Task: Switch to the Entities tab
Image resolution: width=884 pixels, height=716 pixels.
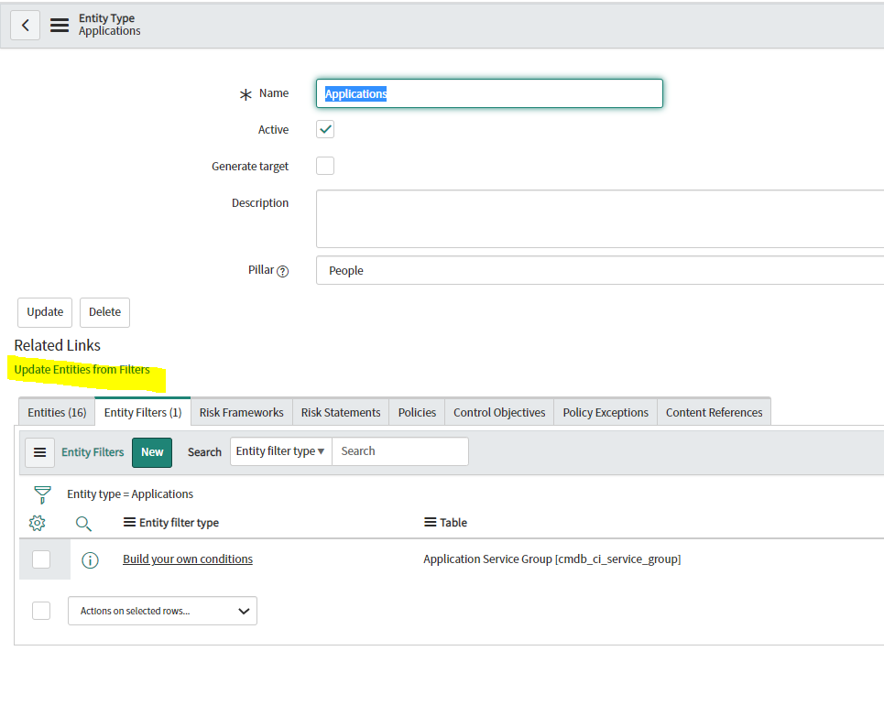Action: click(x=56, y=412)
